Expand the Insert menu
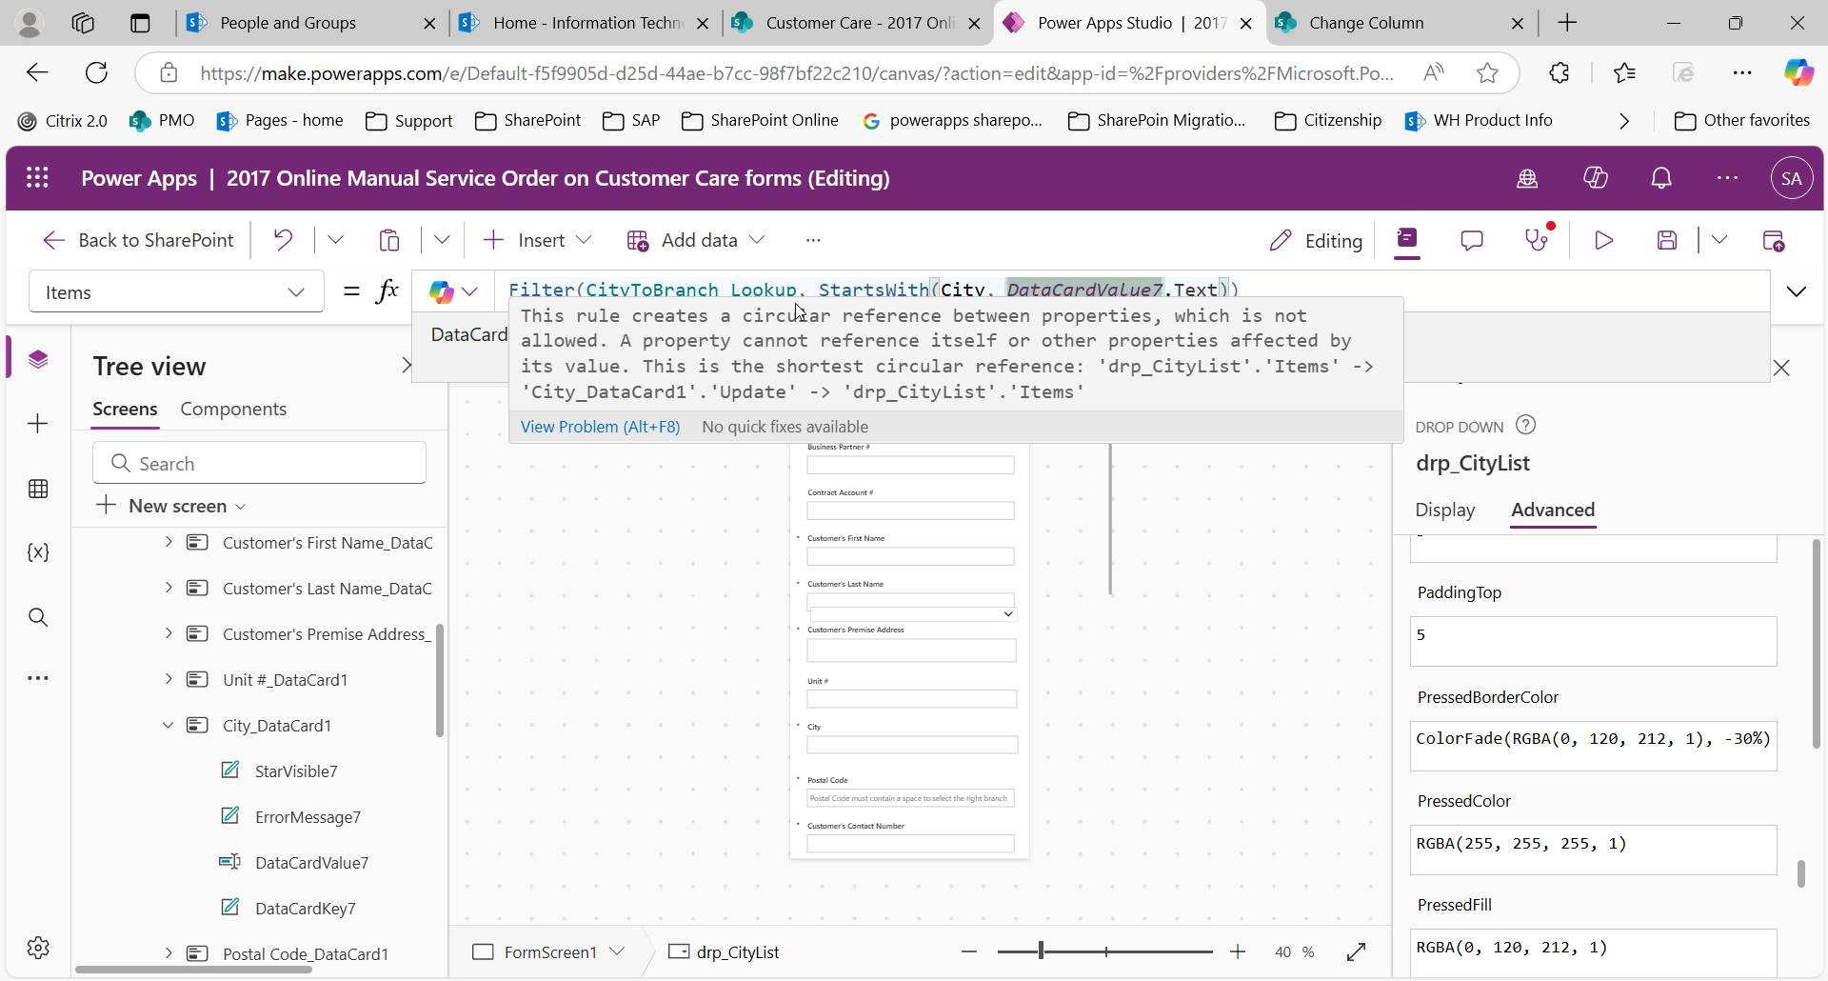 (536, 240)
